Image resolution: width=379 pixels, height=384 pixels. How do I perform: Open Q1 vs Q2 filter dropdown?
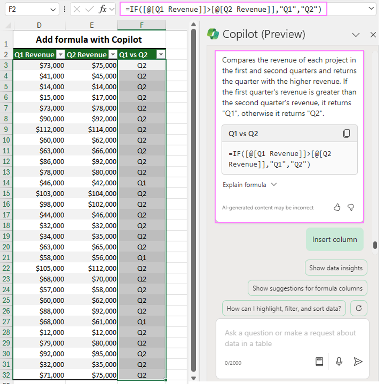point(161,55)
